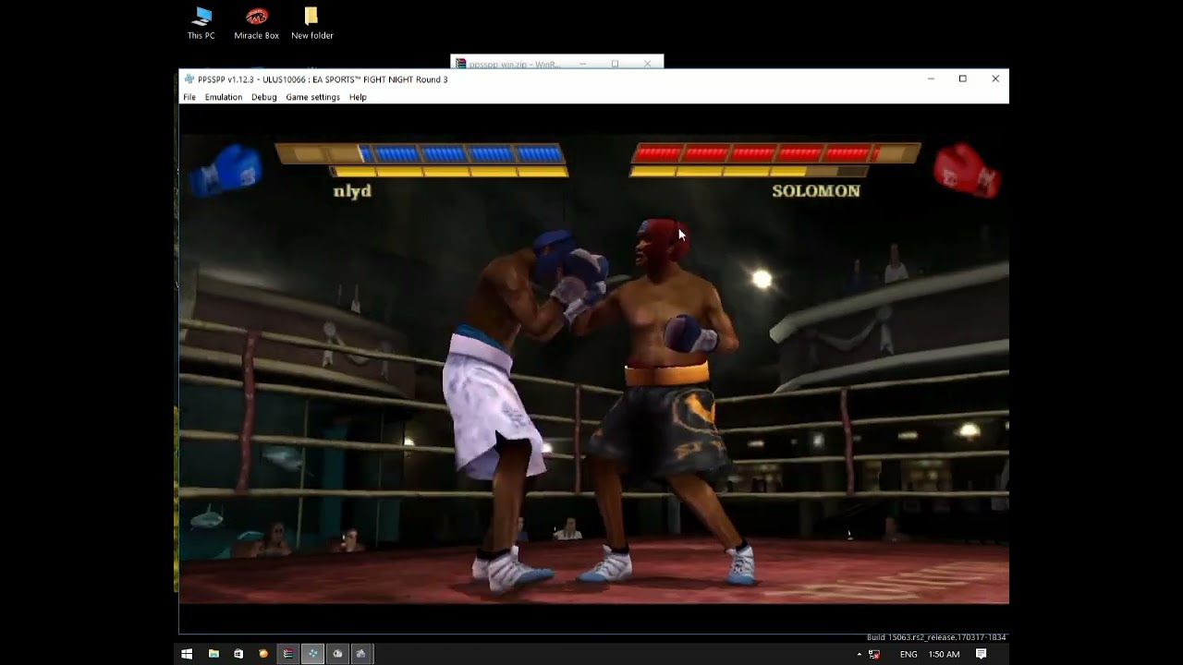This screenshot has height=665, width=1183.
Task: Close the PPSSPP window
Action: pyautogui.click(x=994, y=79)
